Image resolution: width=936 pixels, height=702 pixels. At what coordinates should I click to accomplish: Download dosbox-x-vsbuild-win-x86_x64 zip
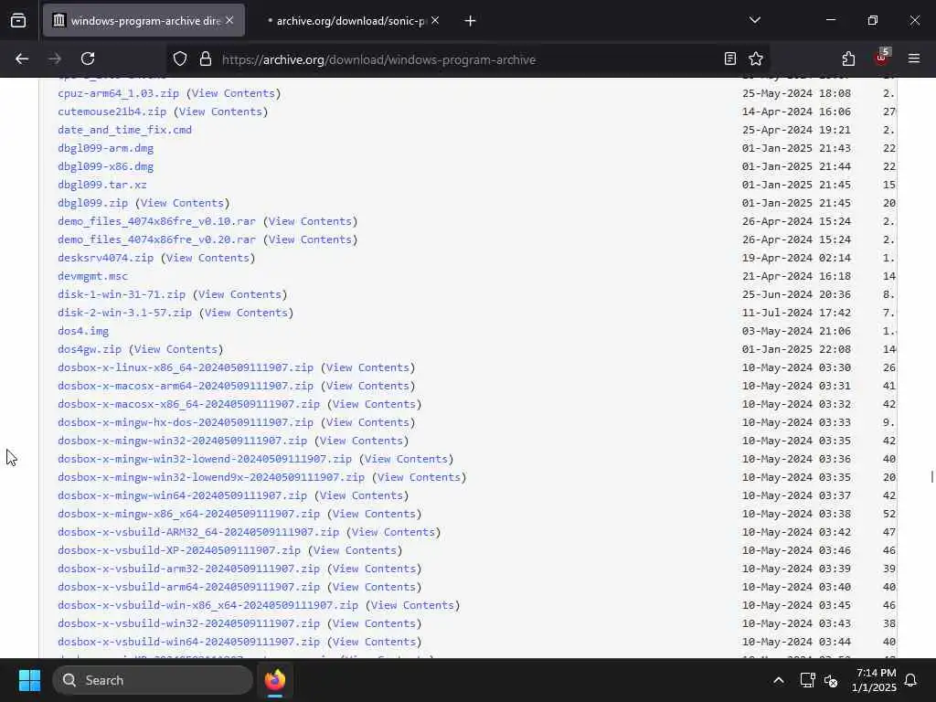tap(207, 605)
